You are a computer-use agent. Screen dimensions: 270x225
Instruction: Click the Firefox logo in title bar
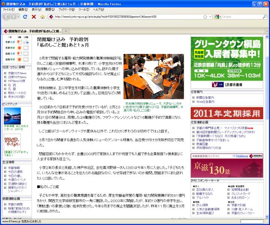click(3, 3)
